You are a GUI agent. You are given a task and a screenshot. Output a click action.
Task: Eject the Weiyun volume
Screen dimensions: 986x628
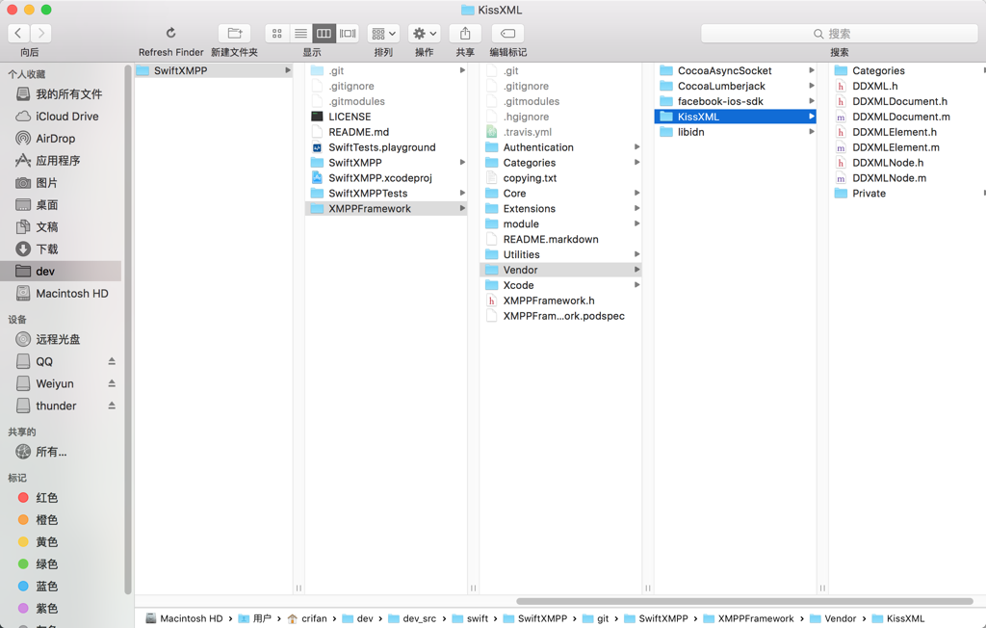coord(112,383)
